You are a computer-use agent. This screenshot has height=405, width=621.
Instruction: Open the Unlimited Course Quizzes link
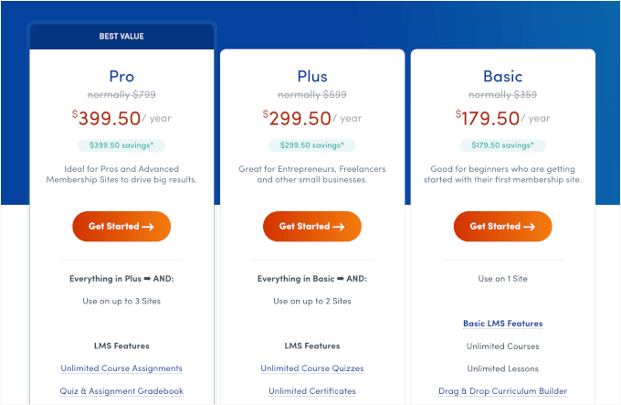[x=312, y=368]
